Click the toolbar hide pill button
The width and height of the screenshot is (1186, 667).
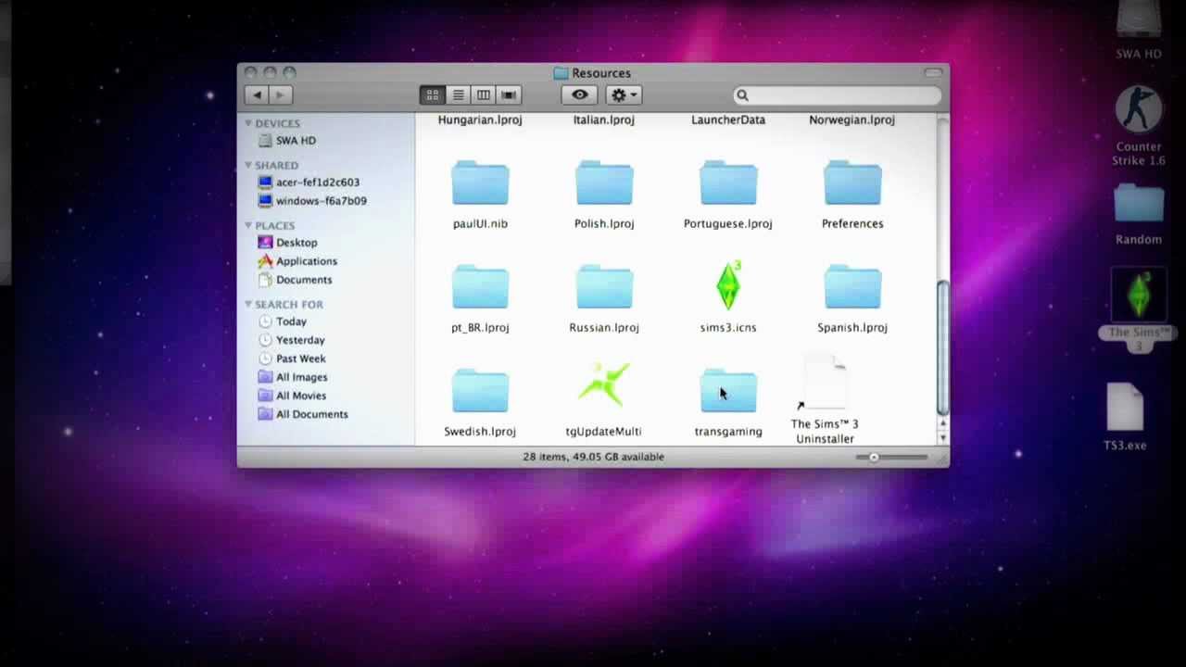(x=933, y=72)
